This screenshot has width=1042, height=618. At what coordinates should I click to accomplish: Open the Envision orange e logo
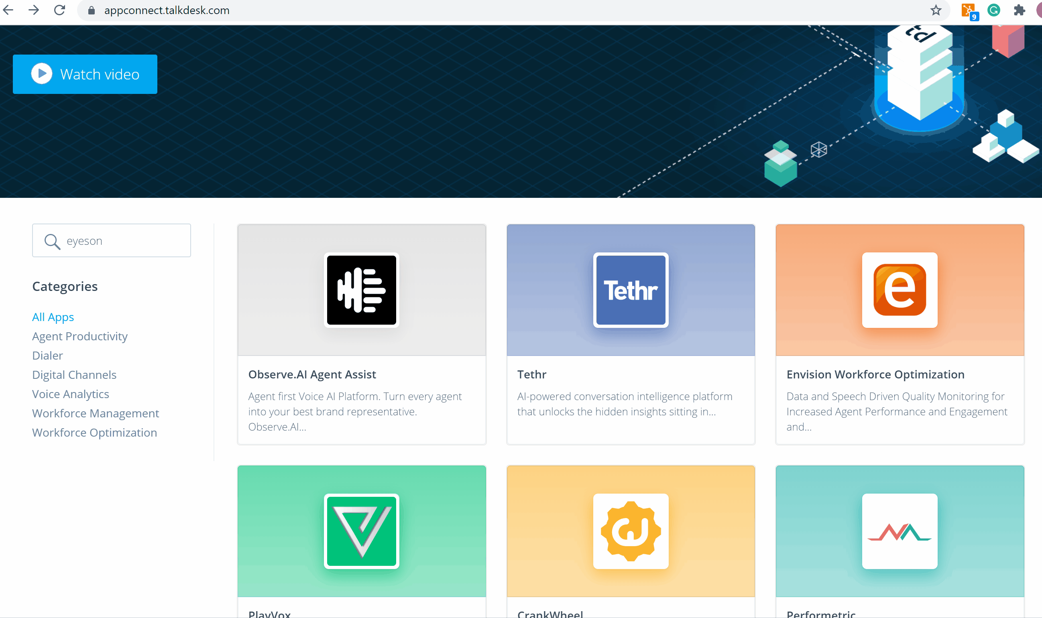(x=900, y=290)
